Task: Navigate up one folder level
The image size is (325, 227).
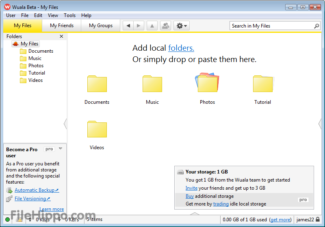Action: coord(152,26)
